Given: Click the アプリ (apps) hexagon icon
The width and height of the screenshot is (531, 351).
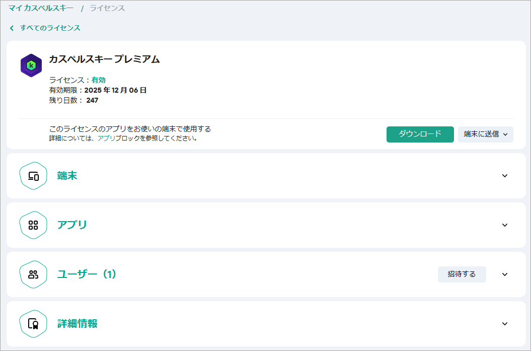Looking at the screenshot, I should click(x=33, y=225).
